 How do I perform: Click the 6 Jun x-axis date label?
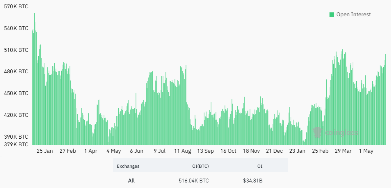click(136, 151)
